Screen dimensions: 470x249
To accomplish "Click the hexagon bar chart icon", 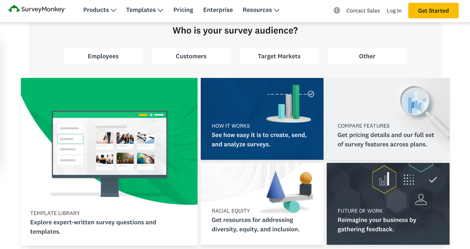I will tap(384, 179).
